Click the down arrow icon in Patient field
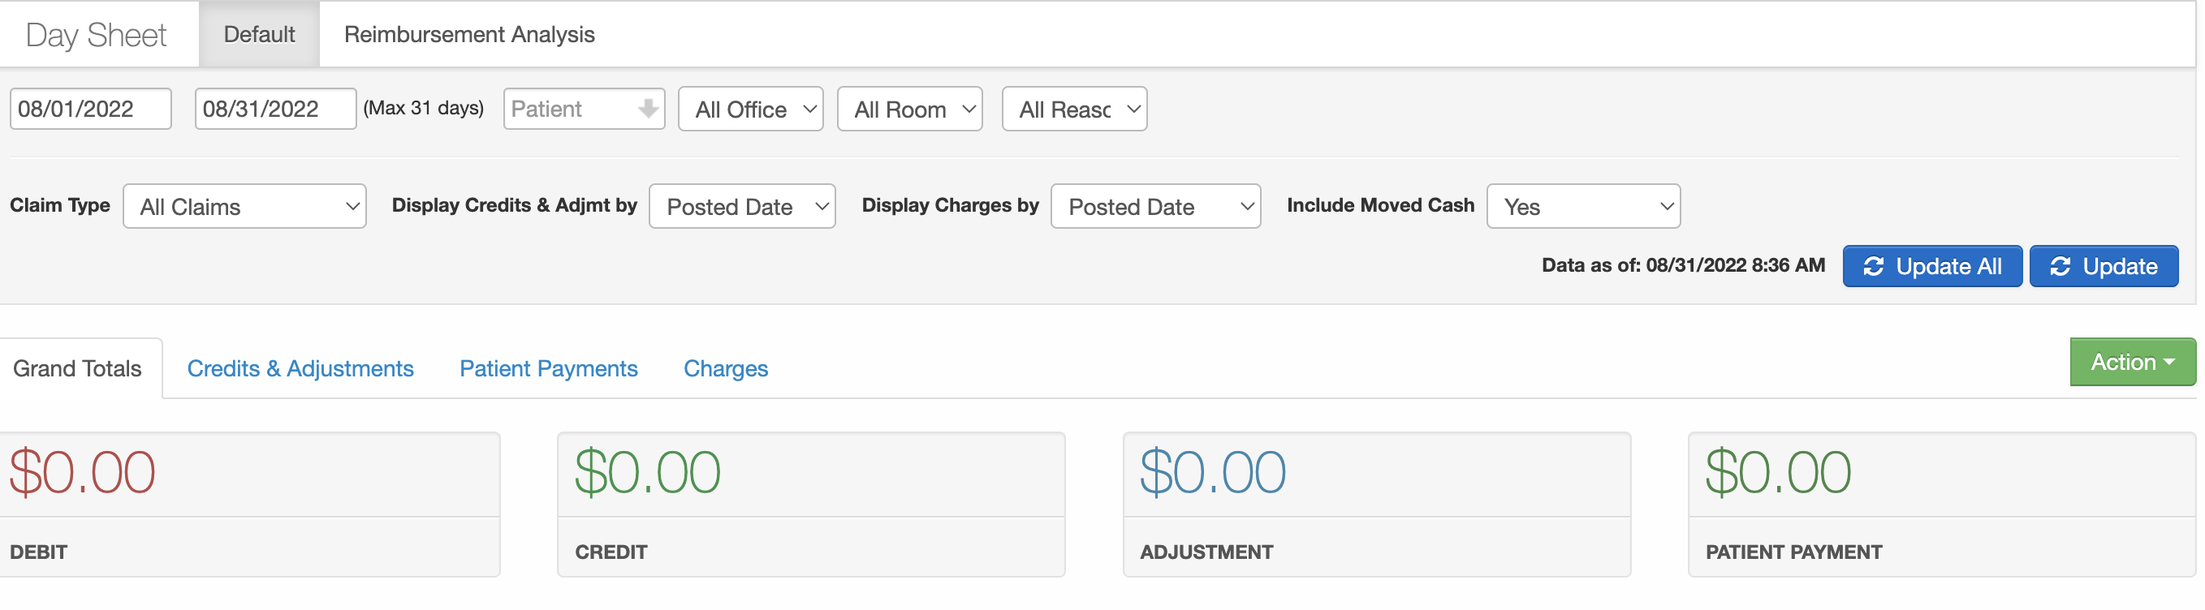This screenshot has height=610, width=2205. tap(648, 108)
